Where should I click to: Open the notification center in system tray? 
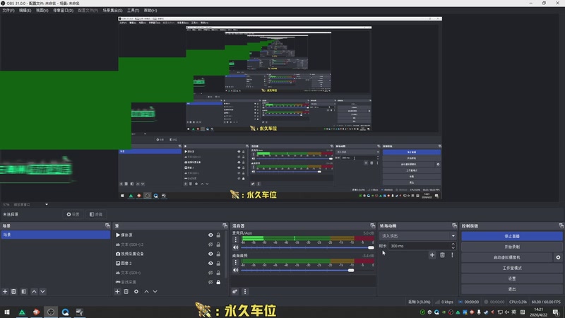pos(556,312)
